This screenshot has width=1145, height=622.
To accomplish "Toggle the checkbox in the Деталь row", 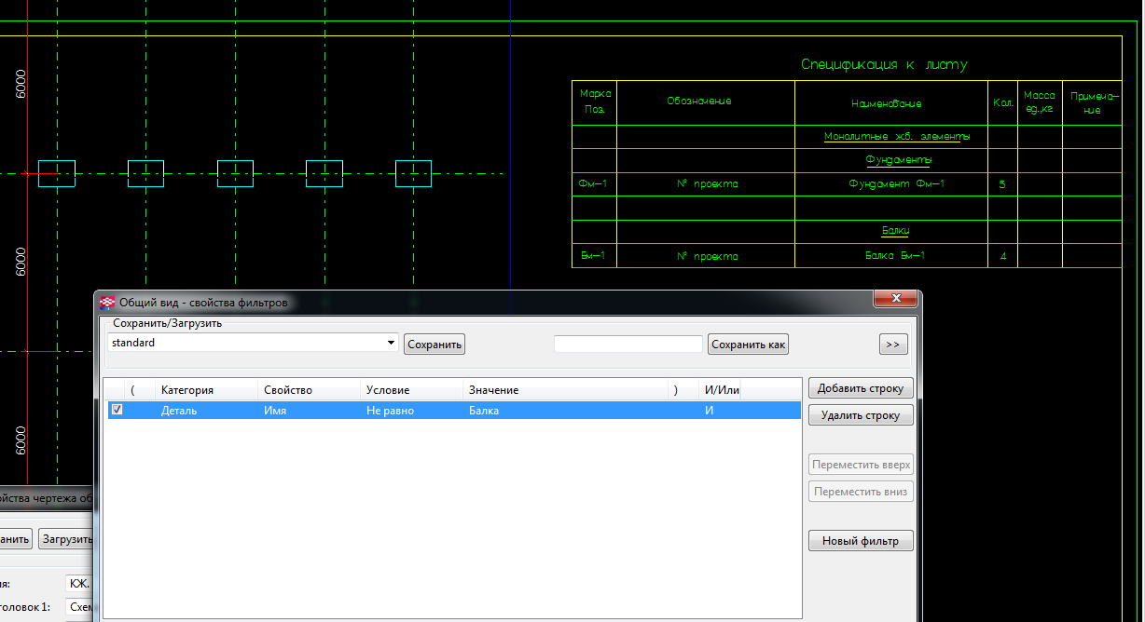I will 117,410.
